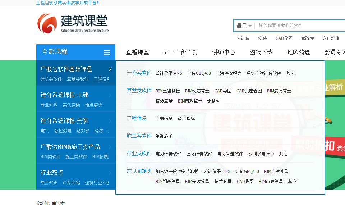This screenshot has height=205, width=345.
Task: Click the 营改增 hot search link
Action: [x=307, y=38]
